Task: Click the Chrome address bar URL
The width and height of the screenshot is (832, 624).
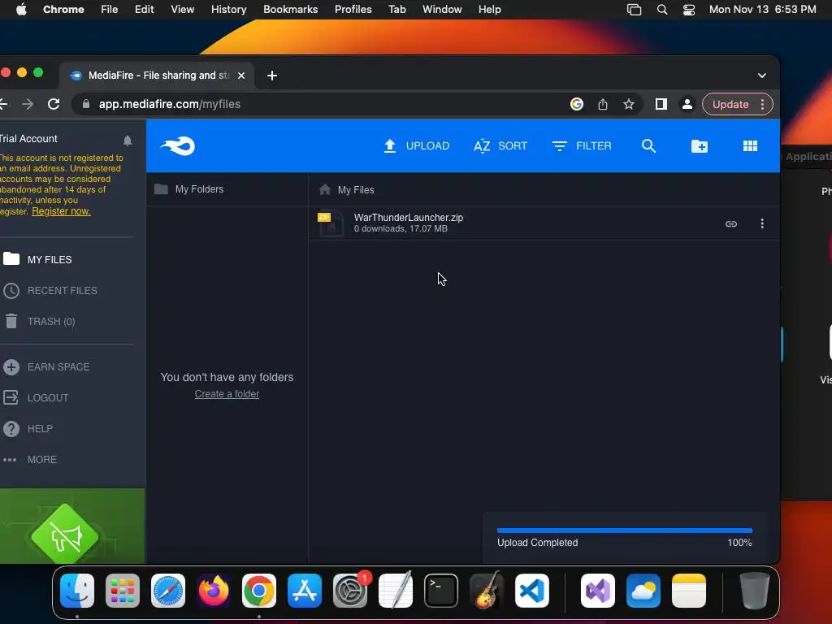Action: 170,105
